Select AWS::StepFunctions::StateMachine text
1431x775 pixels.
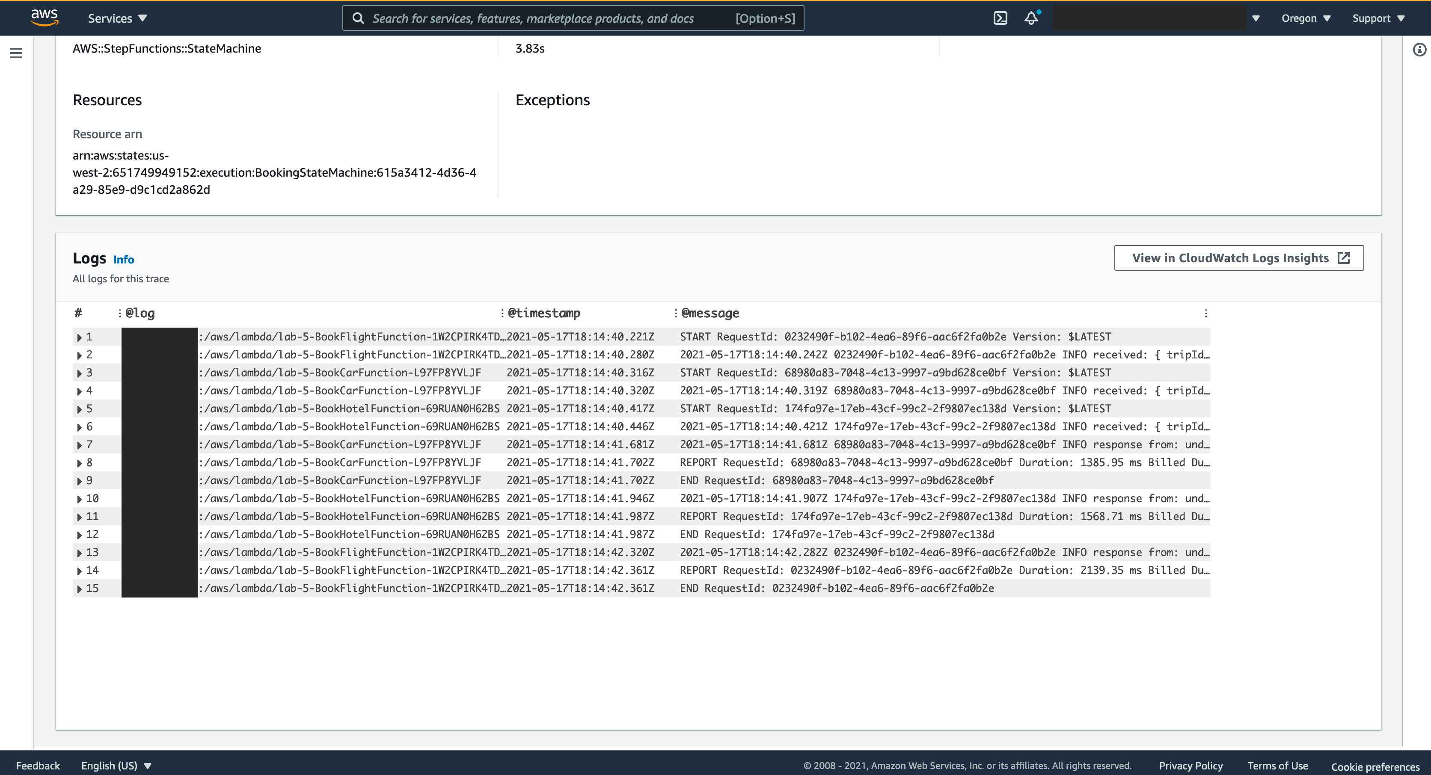(166, 48)
